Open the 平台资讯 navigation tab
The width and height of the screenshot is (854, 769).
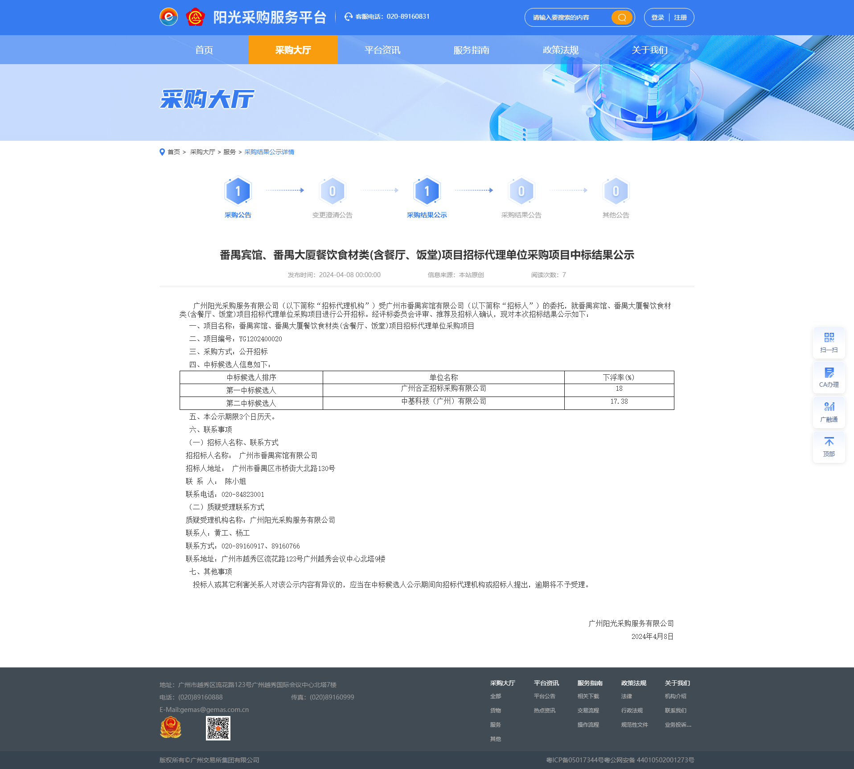(382, 50)
